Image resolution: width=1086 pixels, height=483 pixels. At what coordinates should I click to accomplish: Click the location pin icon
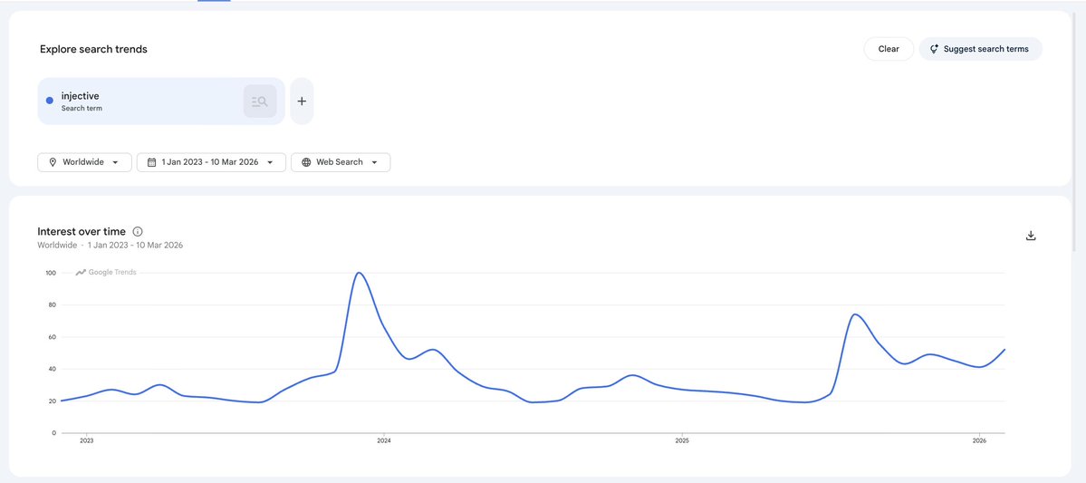[x=53, y=162]
